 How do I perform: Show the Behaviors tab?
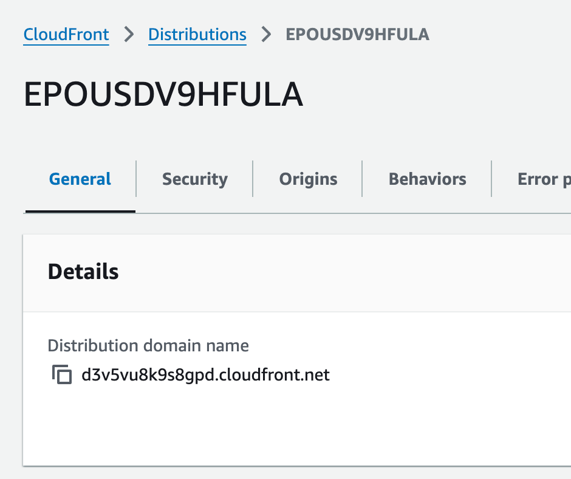pyautogui.click(x=428, y=179)
